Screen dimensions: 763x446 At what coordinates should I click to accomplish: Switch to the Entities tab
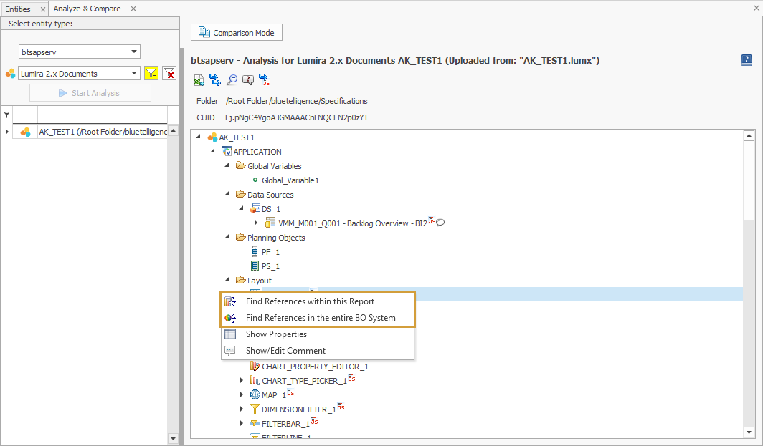pos(18,9)
